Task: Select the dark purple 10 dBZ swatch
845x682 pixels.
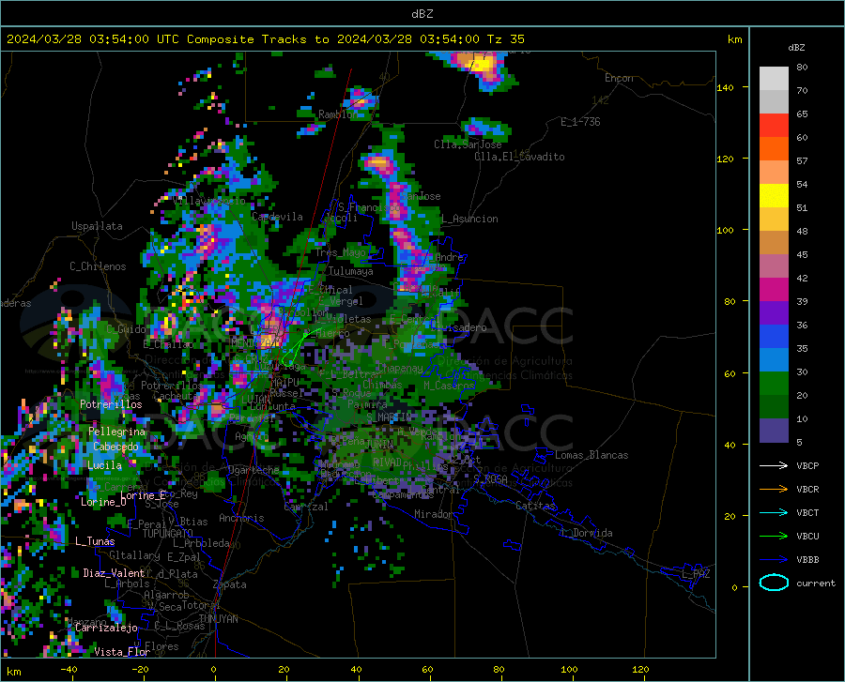Action: pos(774,430)
